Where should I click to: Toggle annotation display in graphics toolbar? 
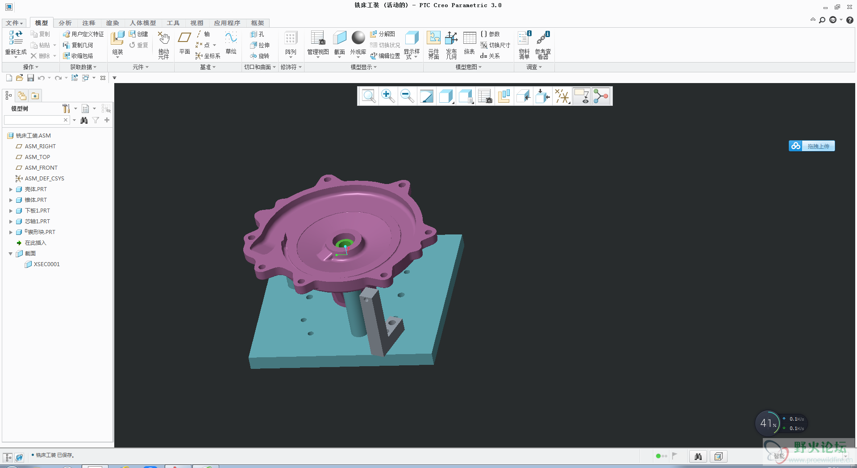582,96
